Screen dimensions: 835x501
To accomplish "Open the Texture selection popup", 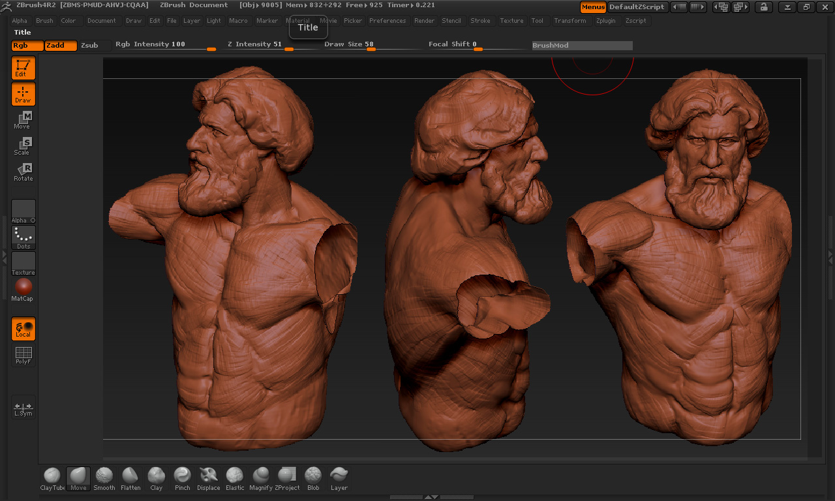I will tap(23, 264).
